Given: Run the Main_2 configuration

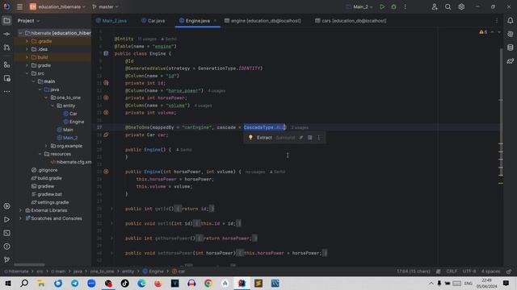Looking at the screenshot, I should click(382, 6).
